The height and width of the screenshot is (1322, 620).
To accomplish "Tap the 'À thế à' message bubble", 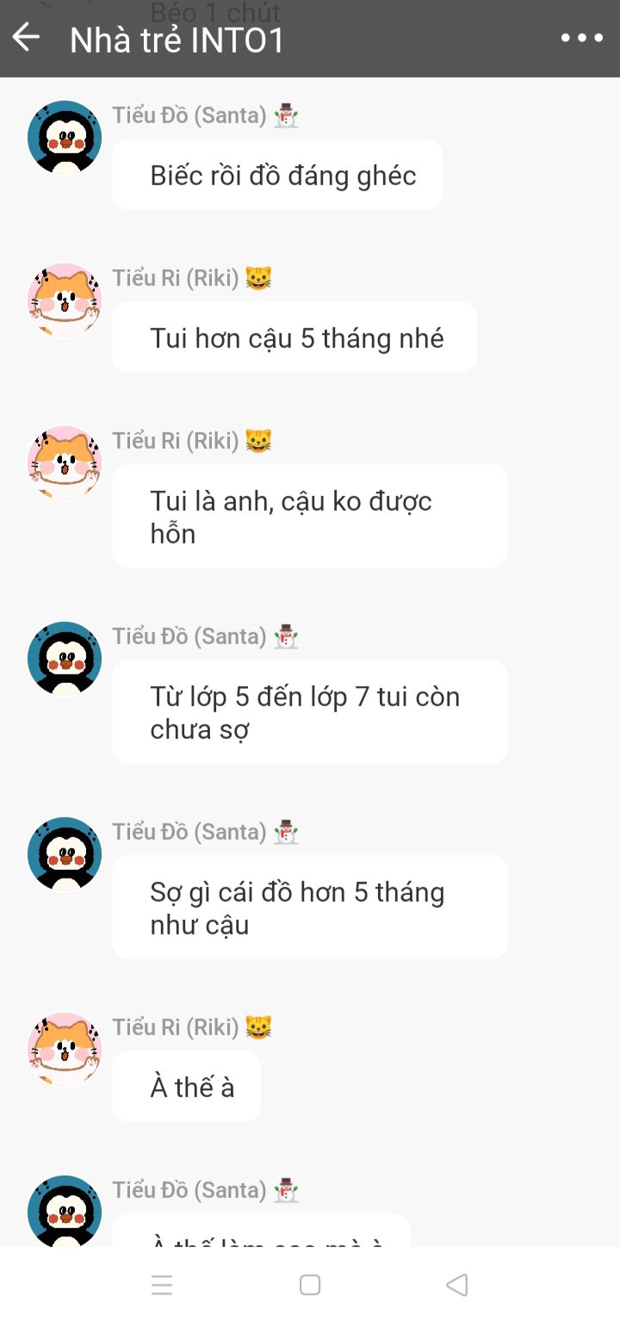I will coord(186,1087).
